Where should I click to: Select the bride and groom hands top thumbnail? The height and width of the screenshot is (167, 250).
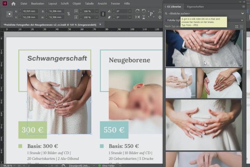click(x=204, y=48)
